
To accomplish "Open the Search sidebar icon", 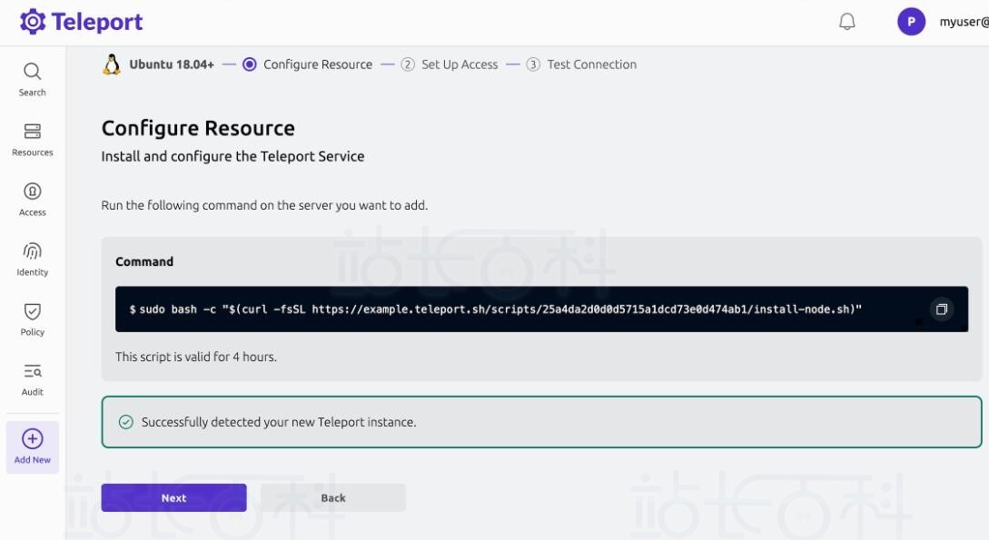I will coord(32,71).
